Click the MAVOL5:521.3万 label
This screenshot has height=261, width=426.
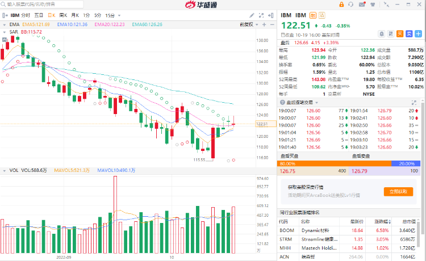(72, 170)
